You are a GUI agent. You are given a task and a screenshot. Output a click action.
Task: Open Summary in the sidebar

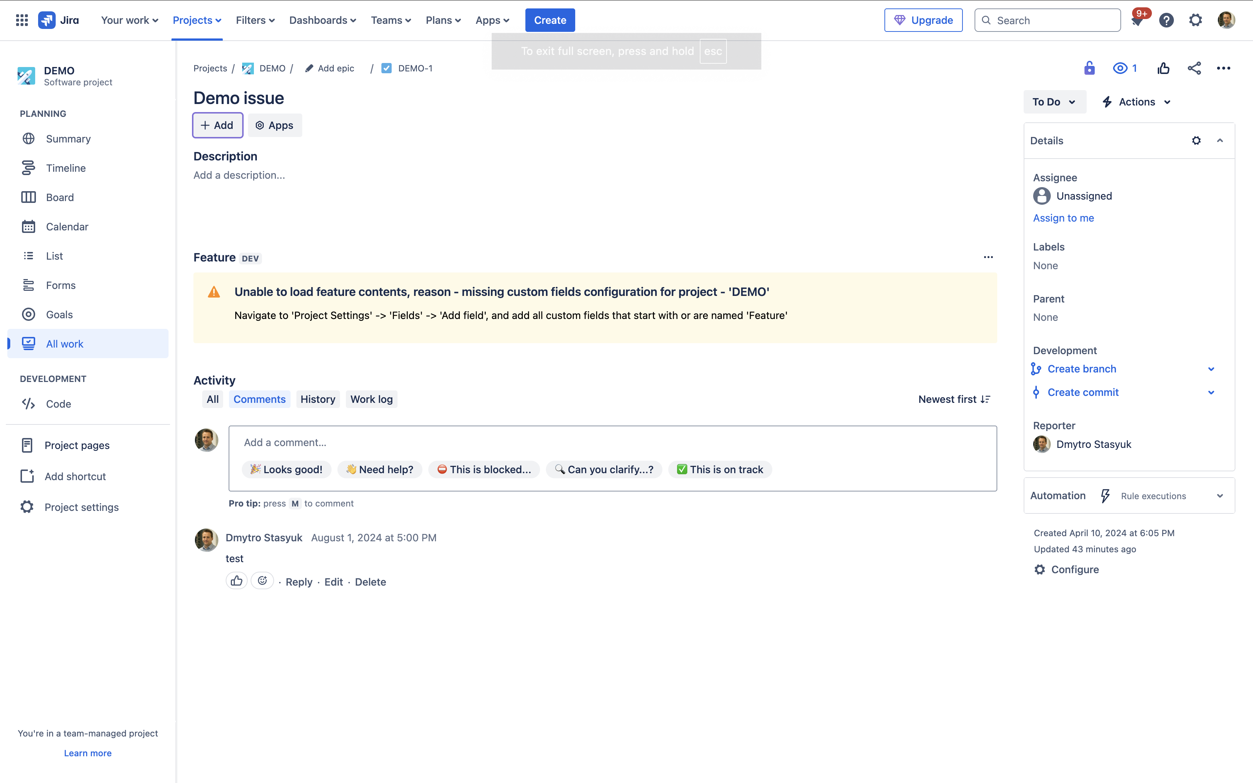click(x=88, y=139)
